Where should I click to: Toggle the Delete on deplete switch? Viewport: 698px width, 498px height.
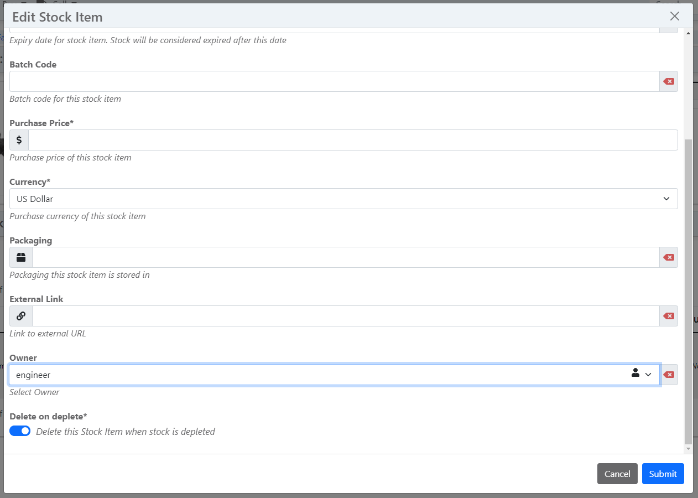[x=20, y=431]
